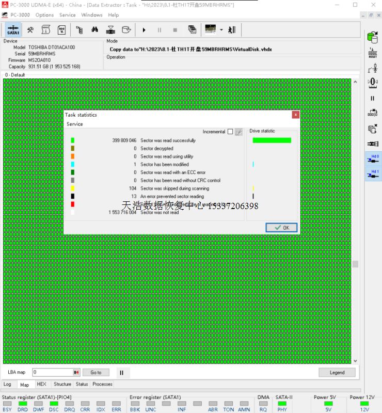Screen dimensions: 382x413
Task: Click the binoculars search icon in toolbar
Action: click(x=95, y=30)
